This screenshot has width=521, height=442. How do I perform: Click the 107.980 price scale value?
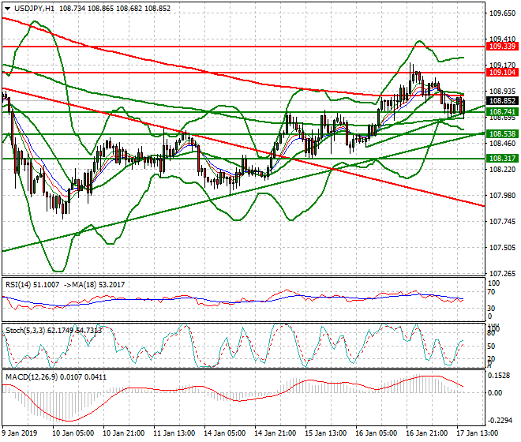[x=502, y=196]
